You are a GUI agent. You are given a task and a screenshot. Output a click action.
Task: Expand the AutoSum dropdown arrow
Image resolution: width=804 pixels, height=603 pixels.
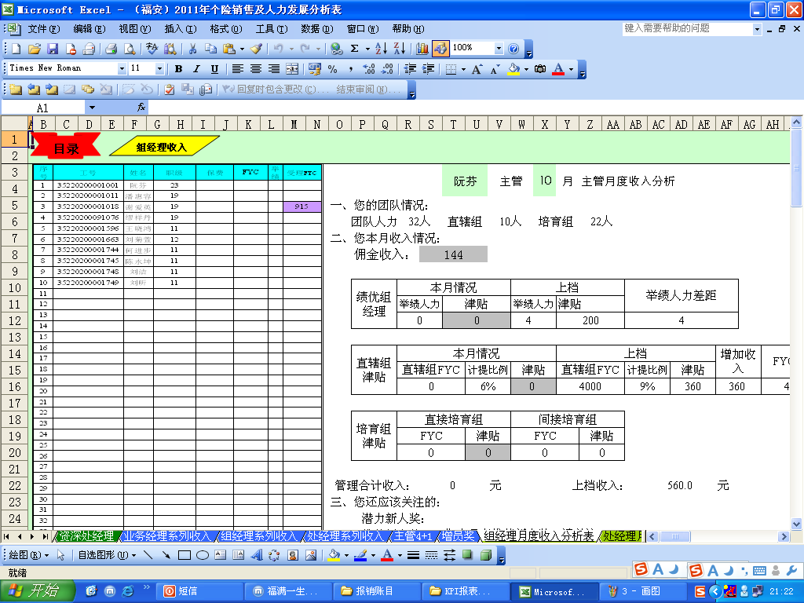[367, 49]
